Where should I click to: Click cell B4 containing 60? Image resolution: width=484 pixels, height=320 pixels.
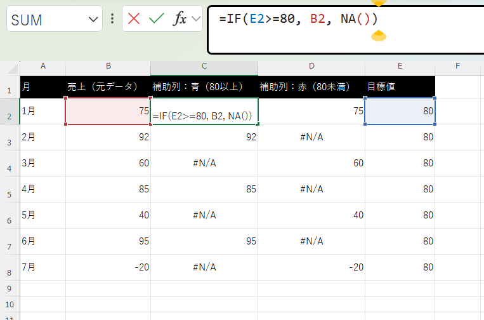click(x=108, y=163)
